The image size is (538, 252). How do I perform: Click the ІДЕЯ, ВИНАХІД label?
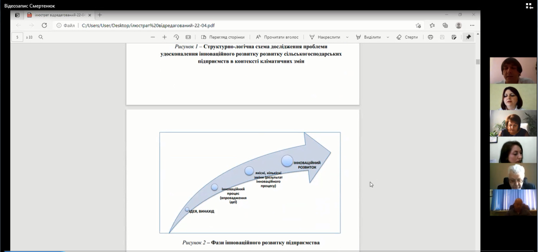pos(201,211)
